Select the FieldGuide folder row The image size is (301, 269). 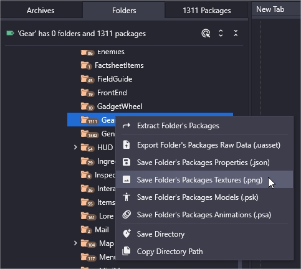tap(150, 79)
